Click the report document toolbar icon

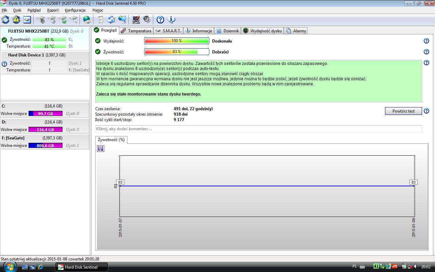click(100, 20)
